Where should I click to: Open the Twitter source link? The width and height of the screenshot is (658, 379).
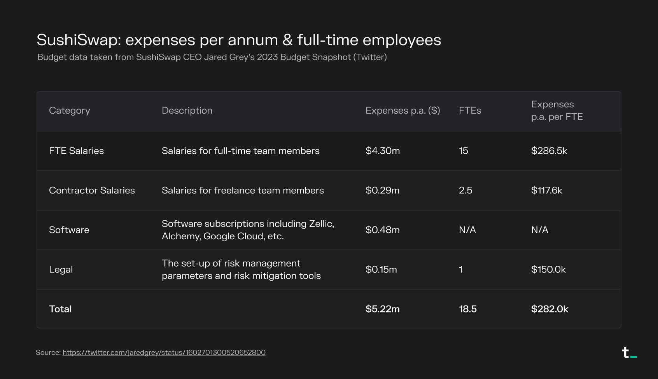164,353
